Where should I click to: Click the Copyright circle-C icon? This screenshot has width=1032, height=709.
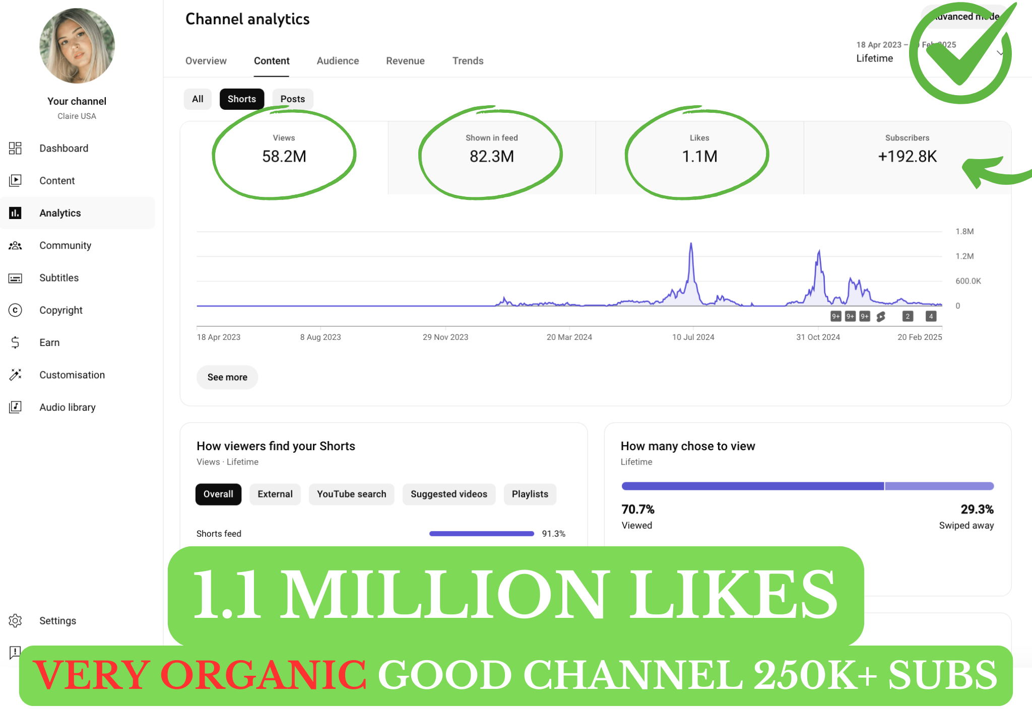tap(15, 310)
